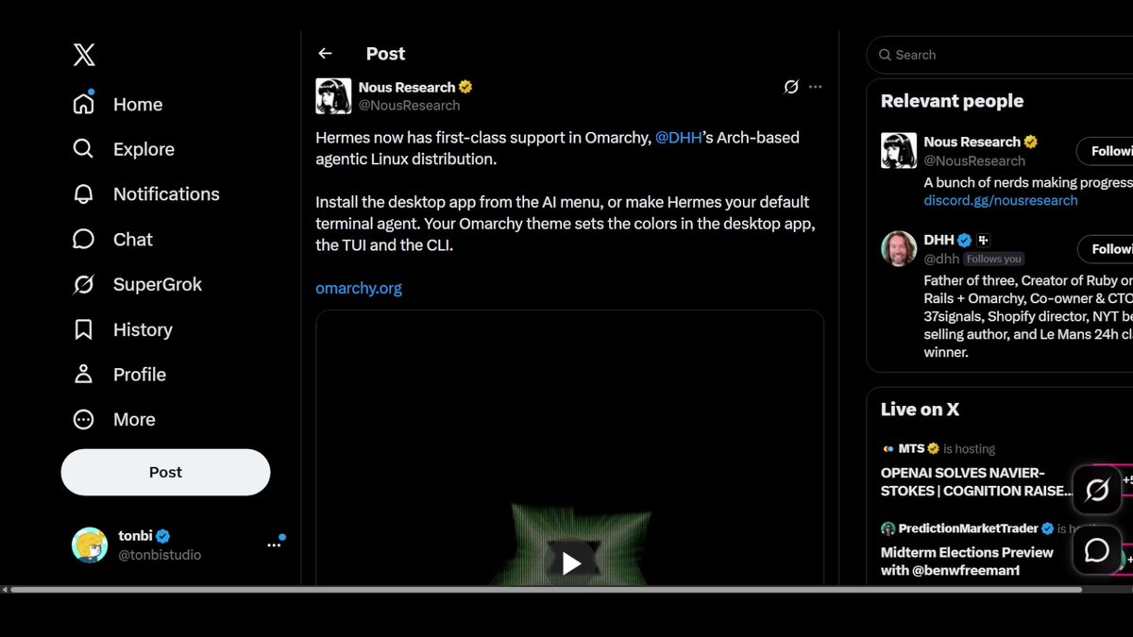
Task: Click the horizontal scrollbar at the bottom
Action: 546,590
